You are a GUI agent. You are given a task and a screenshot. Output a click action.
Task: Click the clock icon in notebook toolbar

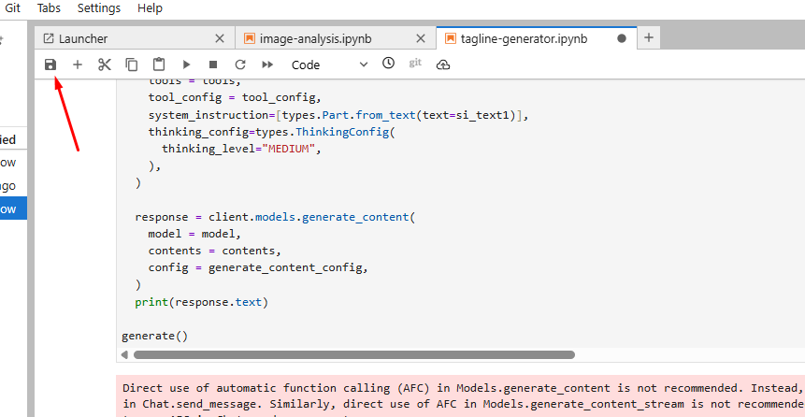tap(389, 64)
